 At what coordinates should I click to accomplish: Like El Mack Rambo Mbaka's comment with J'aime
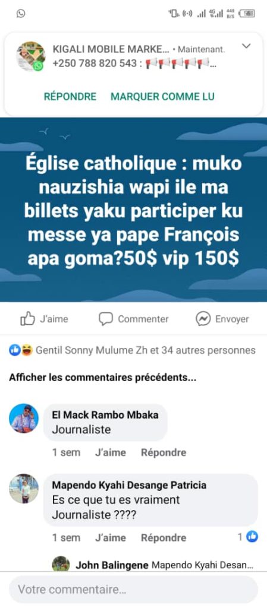point(111,452)
